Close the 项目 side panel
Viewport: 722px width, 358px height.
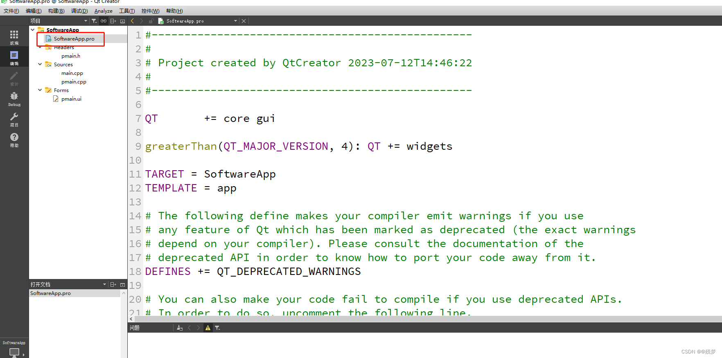(122, 21)
